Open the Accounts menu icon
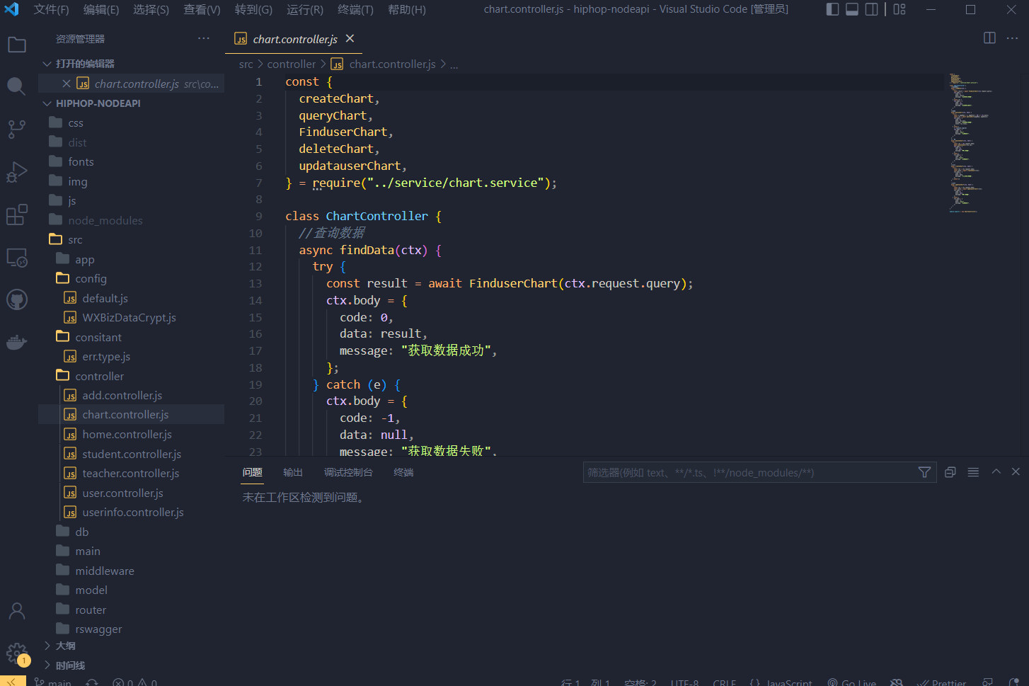This screenshot has width=1029, height=686. click(x=17, y=611)
